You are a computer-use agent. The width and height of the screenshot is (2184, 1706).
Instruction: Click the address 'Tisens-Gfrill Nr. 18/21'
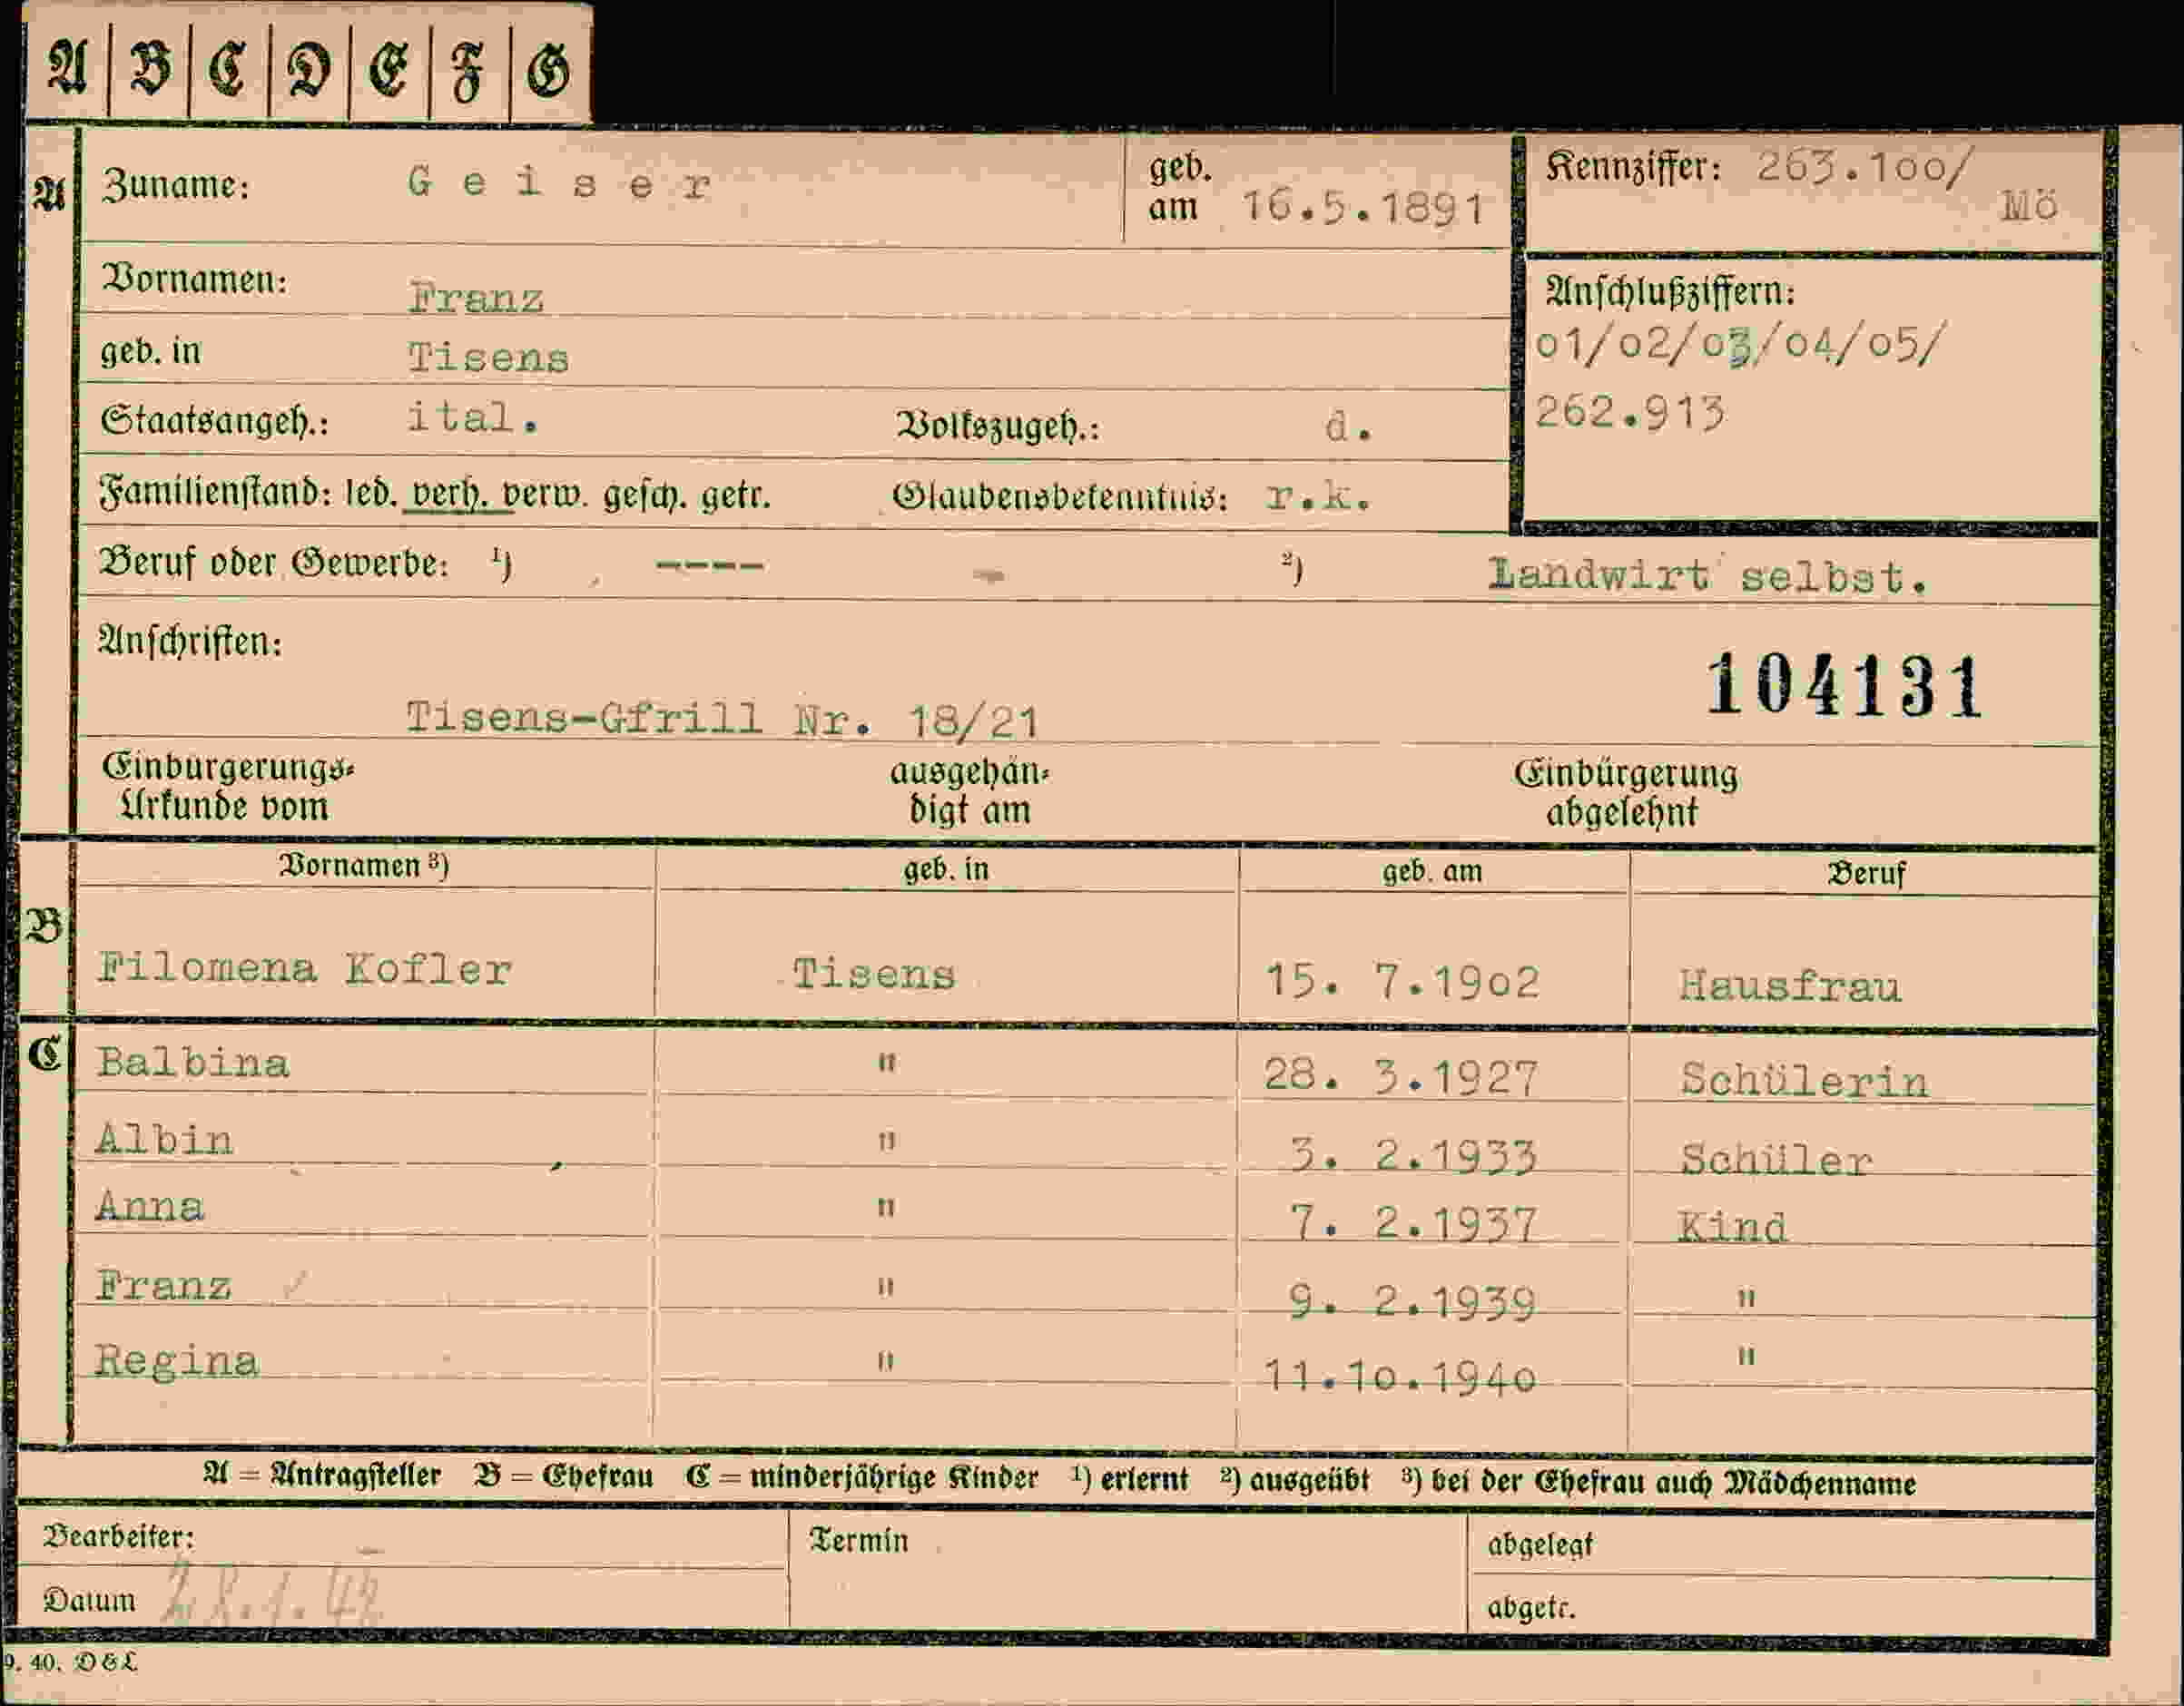coord(722,719)
